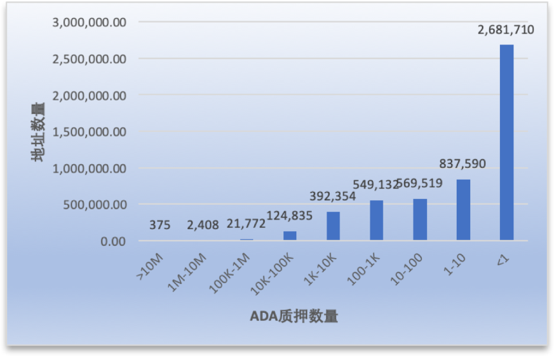Click the data label 392,354
The image size is (554, 356).
332,196
